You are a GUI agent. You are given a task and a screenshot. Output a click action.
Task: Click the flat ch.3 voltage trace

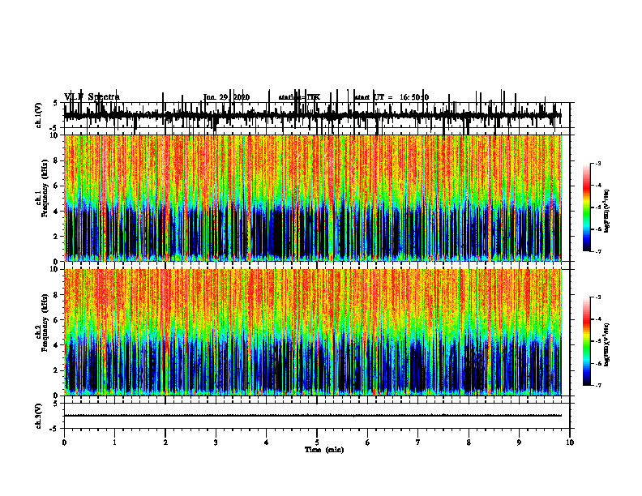tap(313, 416)
